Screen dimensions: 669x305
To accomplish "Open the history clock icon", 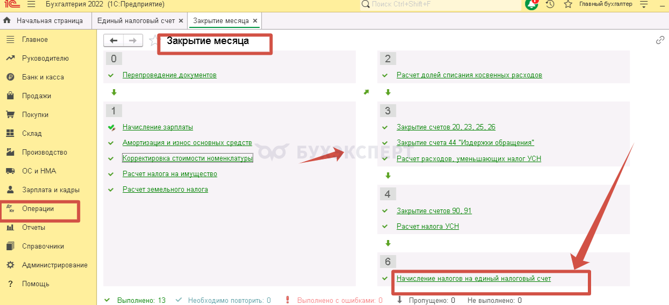I will [x=550, y=4].
